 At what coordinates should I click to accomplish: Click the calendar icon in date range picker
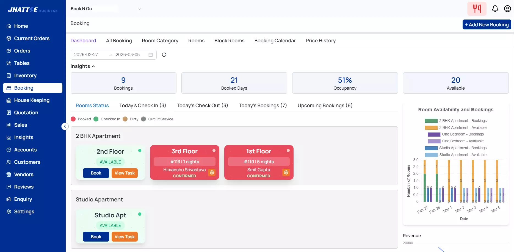[x=150, y=55]
